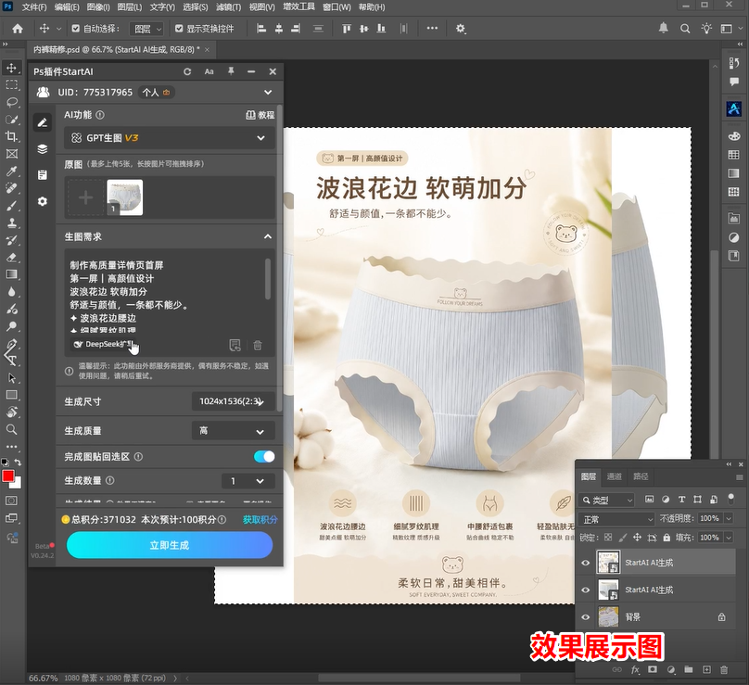Open the 生成尺寸 size dropdown
Image resolution: width=749 pixels, height=685 pixels.
pyautogui.click(x=233, y=401)
